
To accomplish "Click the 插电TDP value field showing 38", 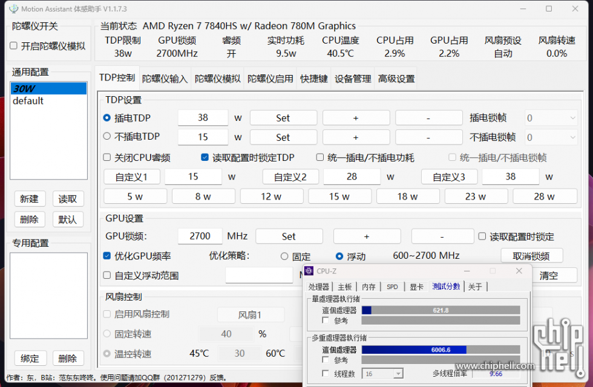I will [x=203, y=117].
